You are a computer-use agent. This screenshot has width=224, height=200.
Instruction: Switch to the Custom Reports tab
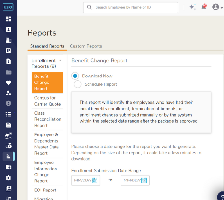click(x=86, y=46)
